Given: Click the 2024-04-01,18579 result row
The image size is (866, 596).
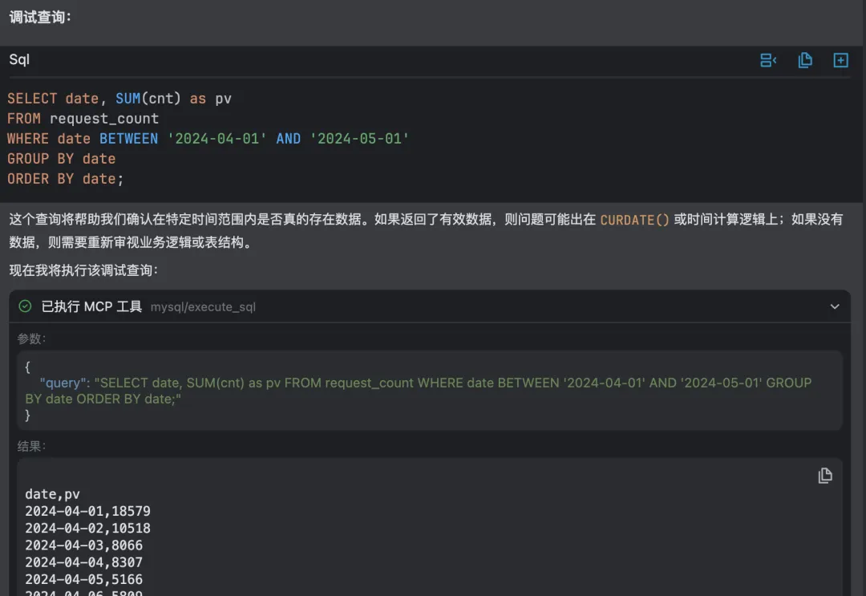Looking at the screenshot, I should pyautogui.click(x=88, y=512).
